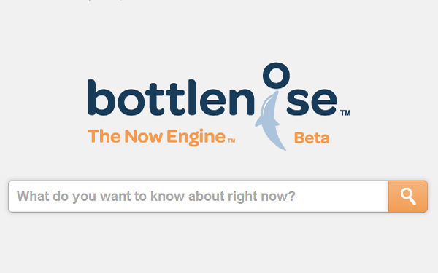Image resolution: width=438 pixels, height=273 pixels.
Task: Click the letter b in bottlenose logo
Action: 101,98
